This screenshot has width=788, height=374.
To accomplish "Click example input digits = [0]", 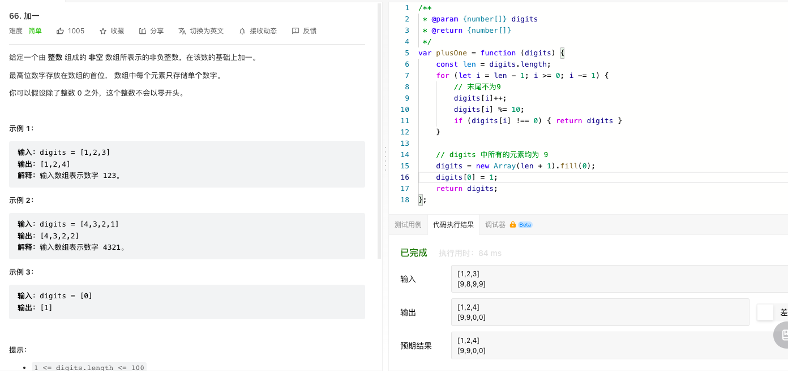I will [66, 295].
